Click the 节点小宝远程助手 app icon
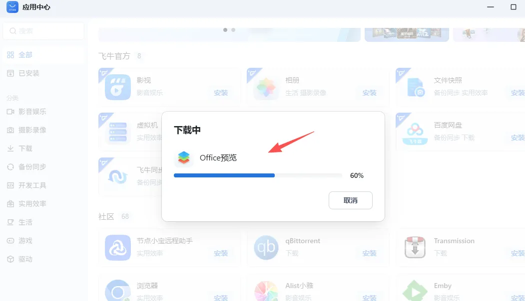Screen dimensions: 525x301 coord(117,248)
